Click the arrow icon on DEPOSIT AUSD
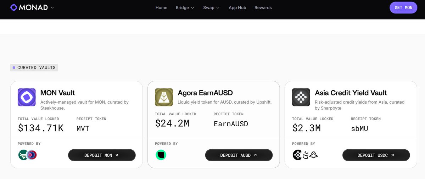 coord(255,155)
